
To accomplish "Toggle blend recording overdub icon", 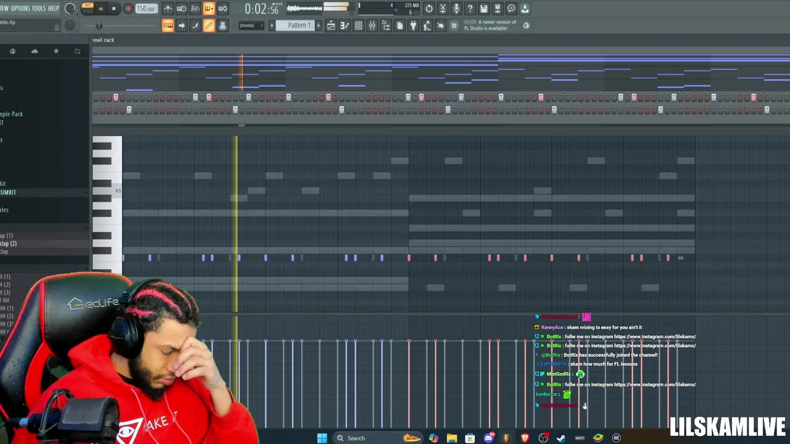I will (x=209, y=9).
